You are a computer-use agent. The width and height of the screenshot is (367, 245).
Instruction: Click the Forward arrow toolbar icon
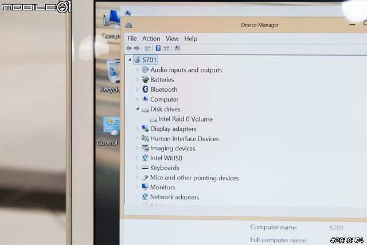pyautogui.click(x=136, y=48)
